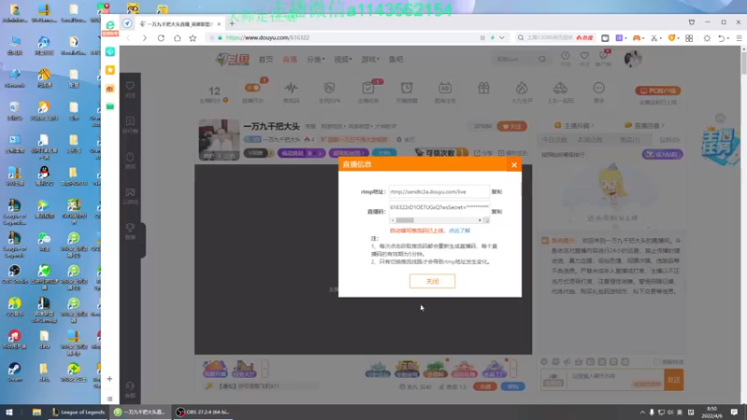This screenshot has height=420, width=747.
Task: Switch to OBS 27.2.4 in taskbar
Action: click(203, 413)
